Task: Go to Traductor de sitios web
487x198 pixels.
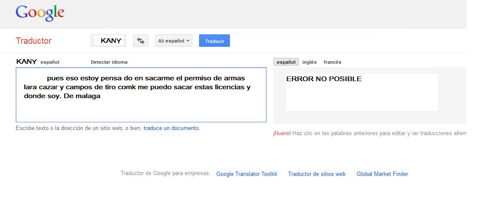Action: (316, 174)
